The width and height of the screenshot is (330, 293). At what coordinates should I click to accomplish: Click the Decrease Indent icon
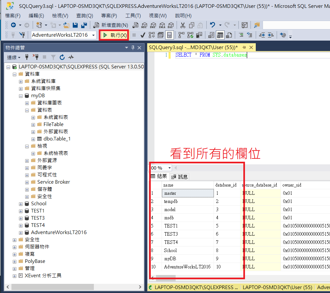(262, 35)
